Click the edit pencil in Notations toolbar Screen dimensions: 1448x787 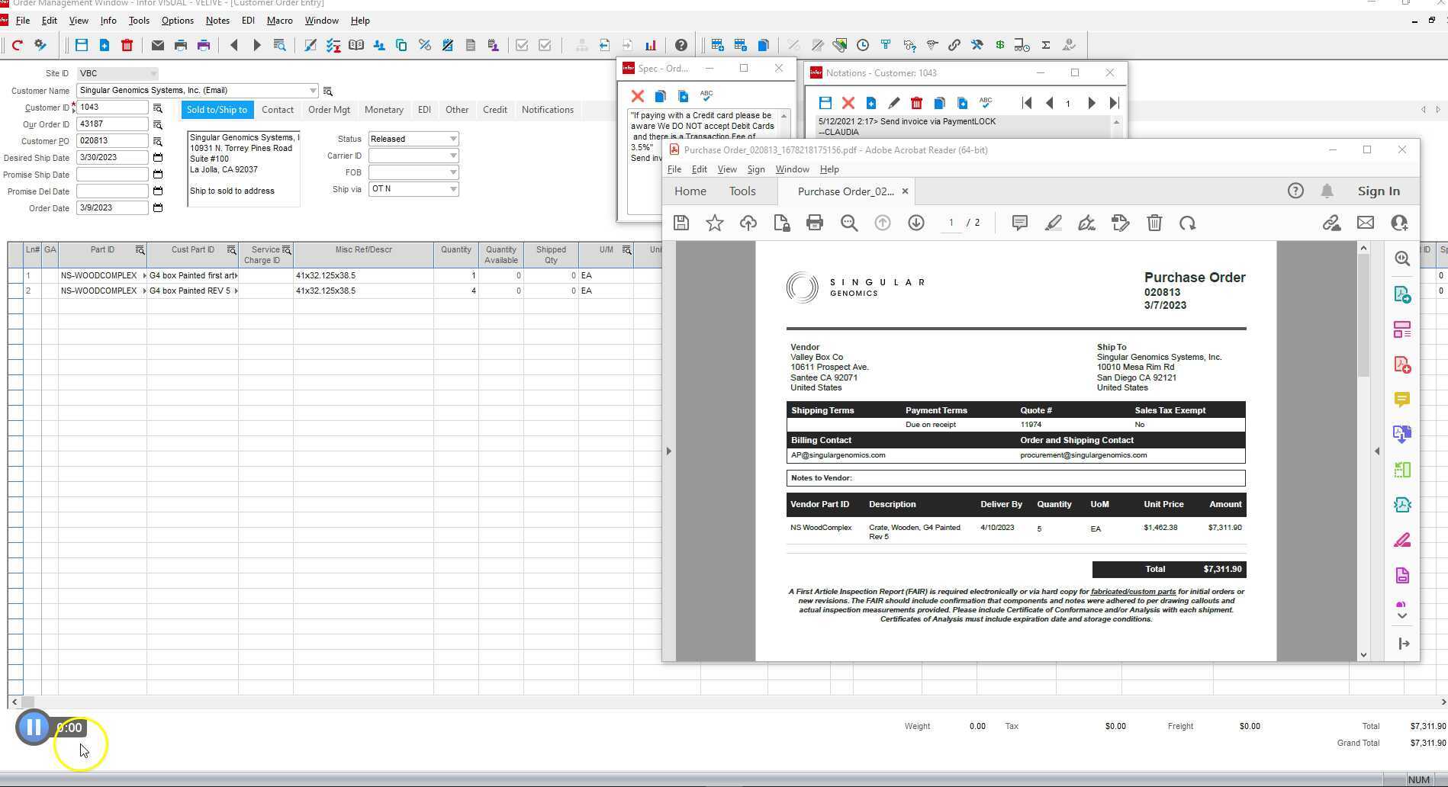(x=893, y=102)
